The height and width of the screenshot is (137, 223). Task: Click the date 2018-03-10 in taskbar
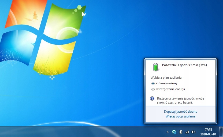208,134
